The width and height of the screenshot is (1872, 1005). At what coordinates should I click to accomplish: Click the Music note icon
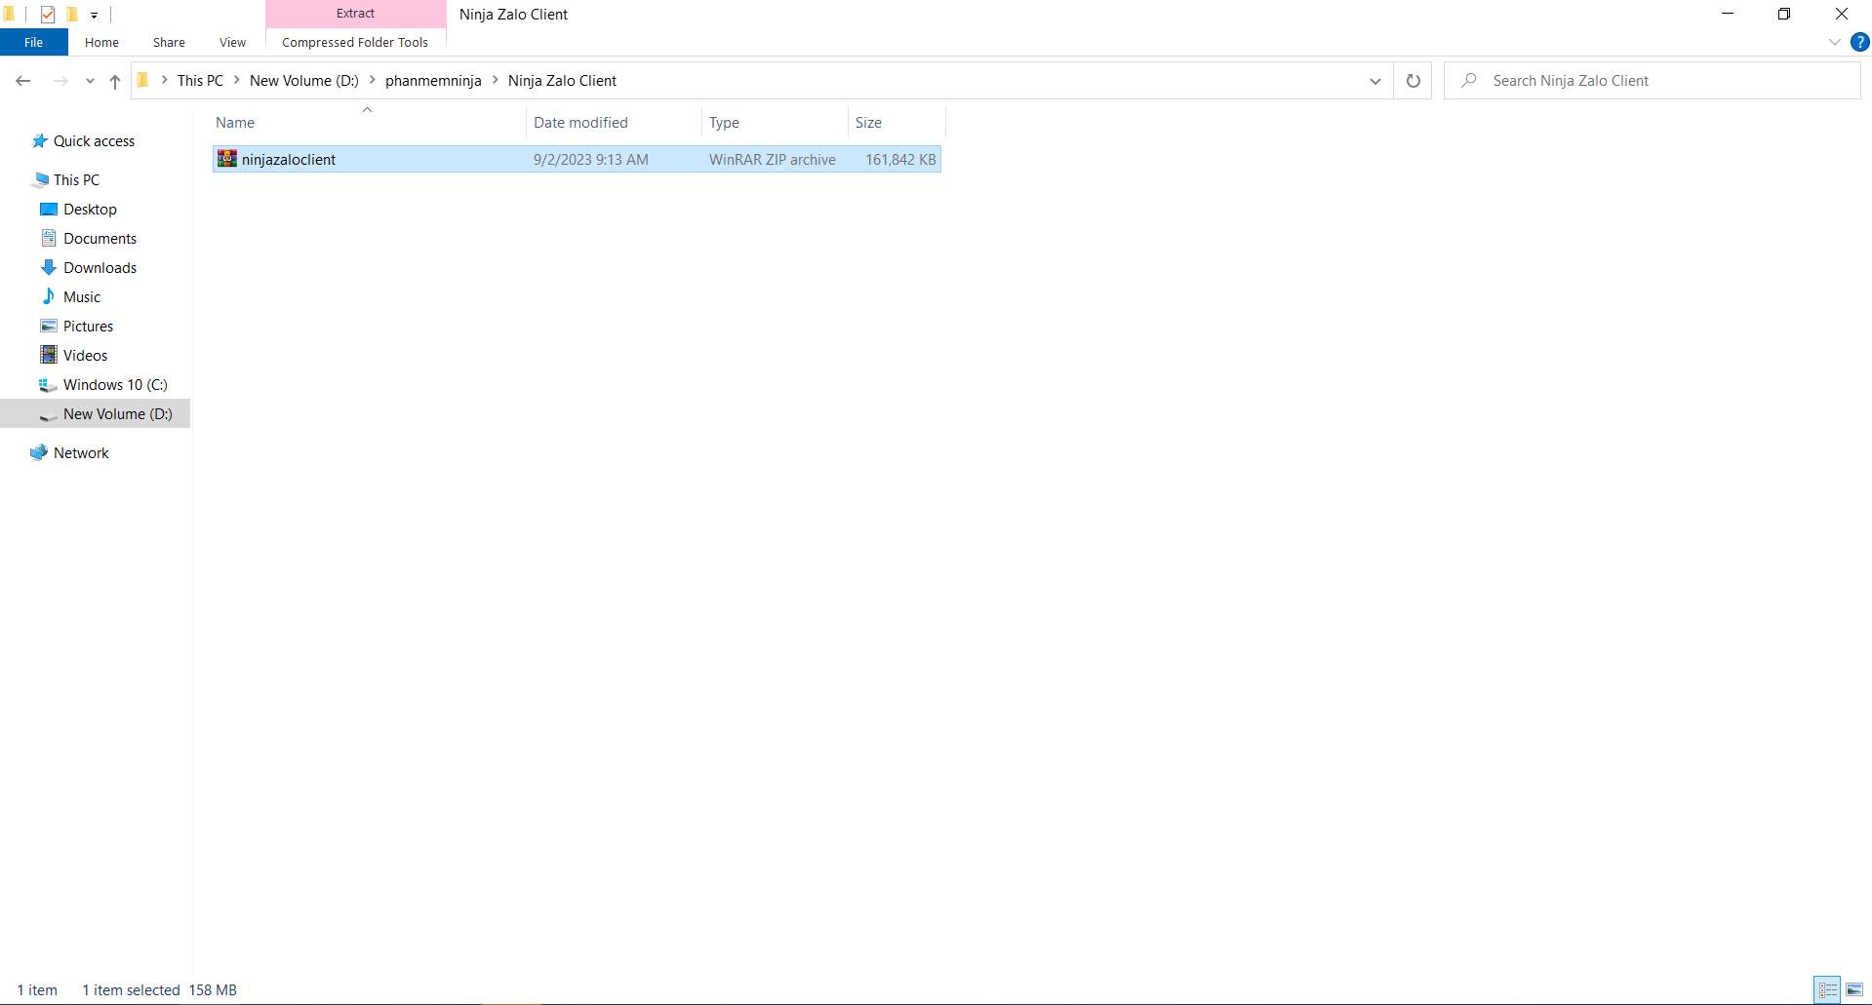(49, 296)
